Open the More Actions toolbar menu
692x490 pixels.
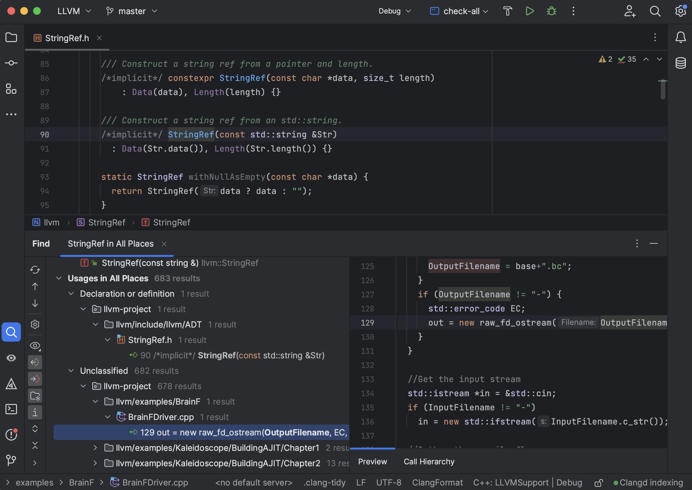[573, 11]
